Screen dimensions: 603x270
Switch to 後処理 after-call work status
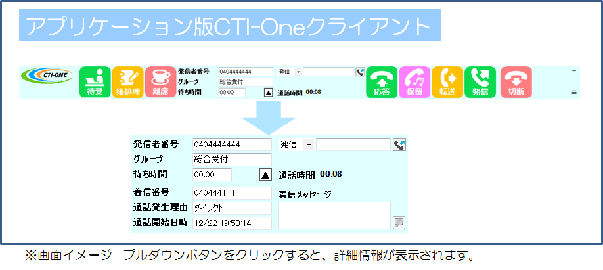coord(127,82)
